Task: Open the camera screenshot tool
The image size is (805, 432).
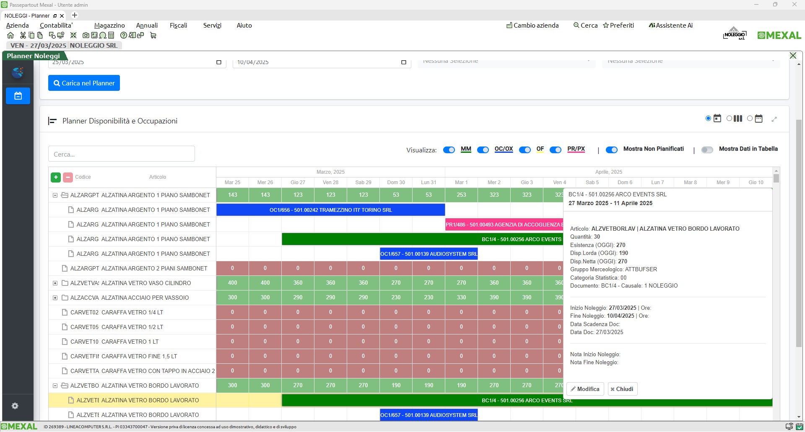Action: click(x=86, y=36)
